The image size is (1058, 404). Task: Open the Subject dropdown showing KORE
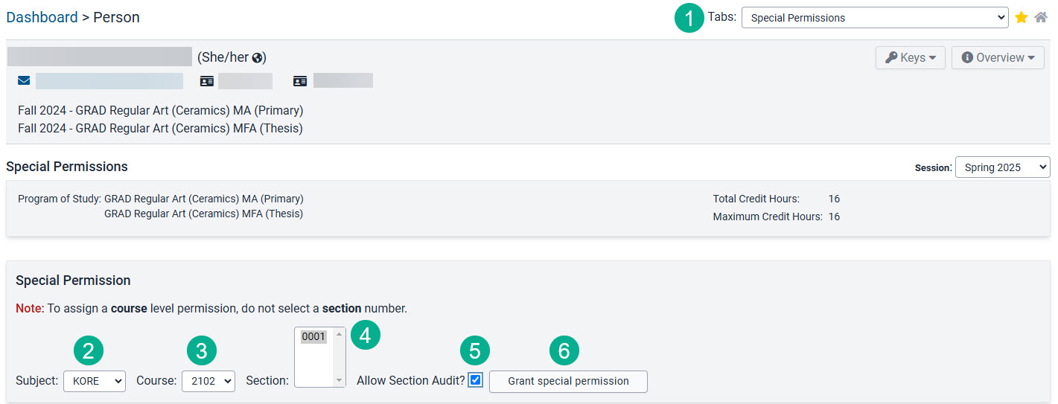point(95,381)
